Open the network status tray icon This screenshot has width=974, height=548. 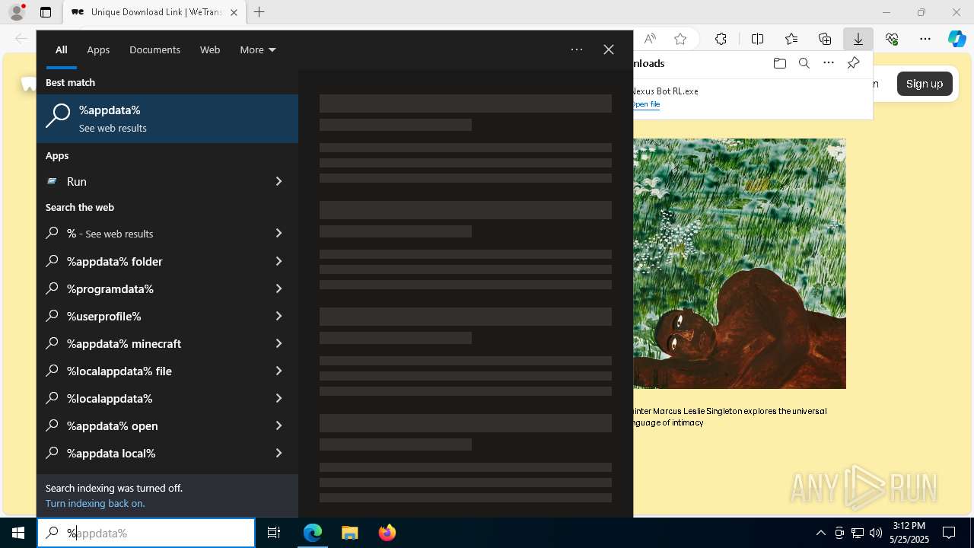coord(858,533)
